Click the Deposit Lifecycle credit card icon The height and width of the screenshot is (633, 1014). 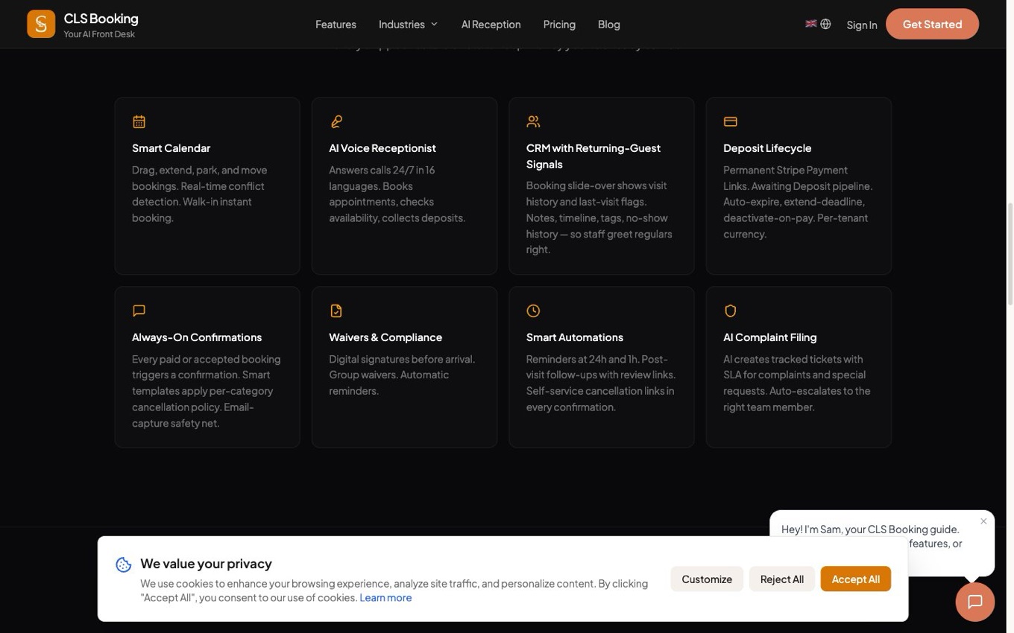[x=731, y=121]
